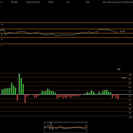Click the SI MunafaSutraR header text
The image size is (133, 133).
coord(33,2)
